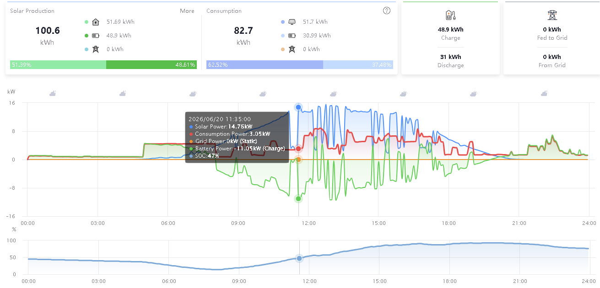Open the consumption help question-mark icon
The image size is (600, 288).
tap(387, 11)
